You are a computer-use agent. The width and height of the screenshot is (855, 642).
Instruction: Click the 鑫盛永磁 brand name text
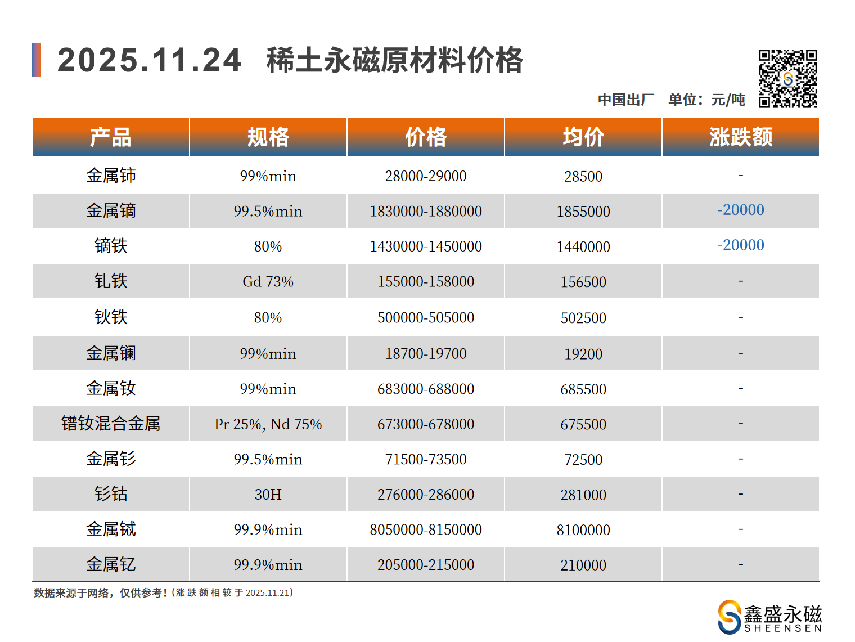tap(782, 613)
